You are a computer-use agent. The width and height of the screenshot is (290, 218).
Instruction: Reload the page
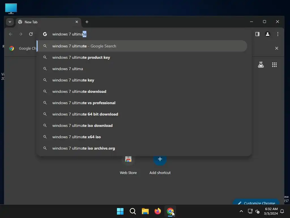(31, 34)
